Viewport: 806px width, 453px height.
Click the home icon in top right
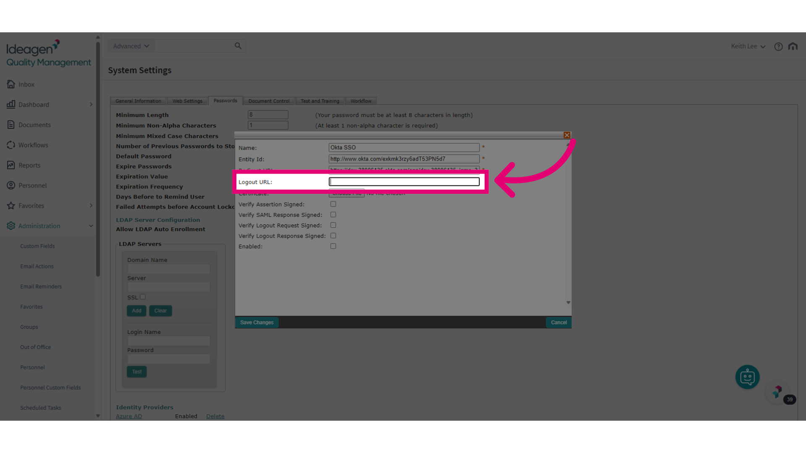tap(793, 46)
